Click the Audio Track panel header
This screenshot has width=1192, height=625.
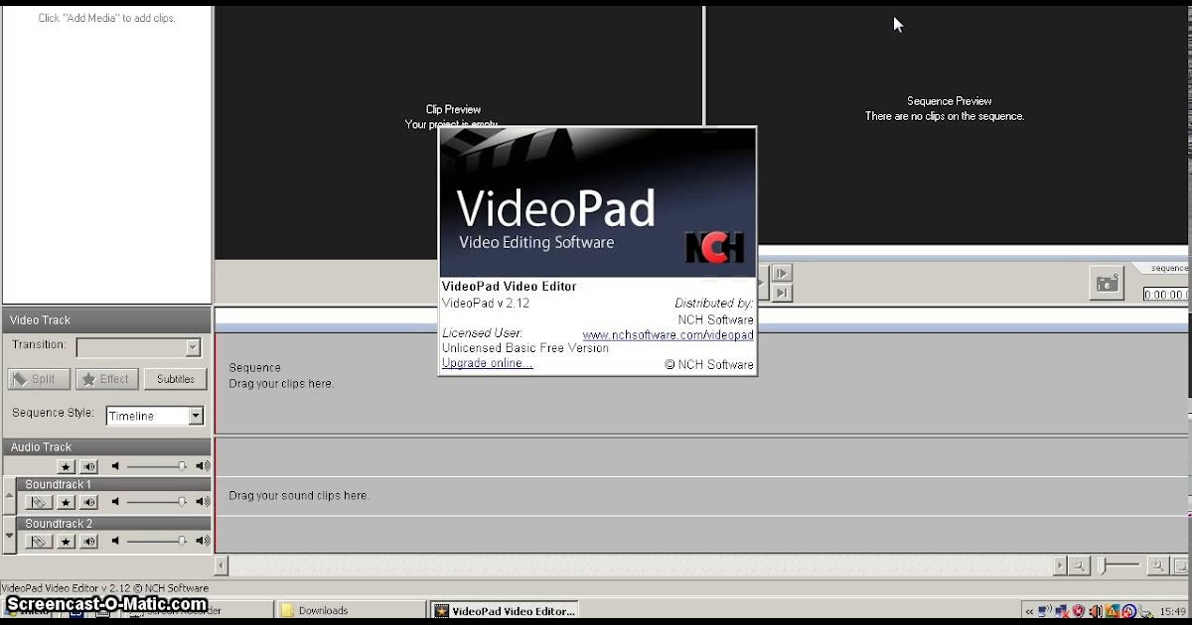point(106,447)
